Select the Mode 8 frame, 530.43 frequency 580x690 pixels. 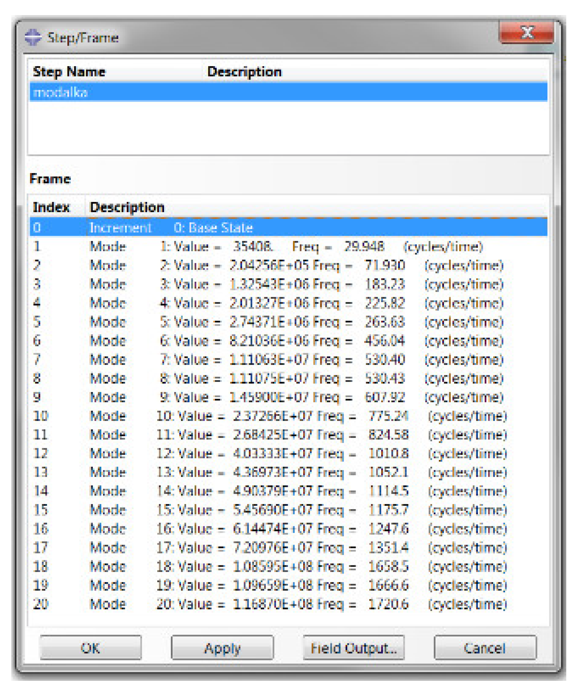288,378
